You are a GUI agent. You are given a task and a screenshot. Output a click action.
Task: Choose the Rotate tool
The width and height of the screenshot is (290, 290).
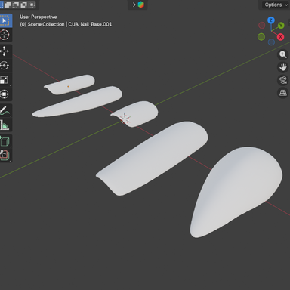tap(5, 66)
